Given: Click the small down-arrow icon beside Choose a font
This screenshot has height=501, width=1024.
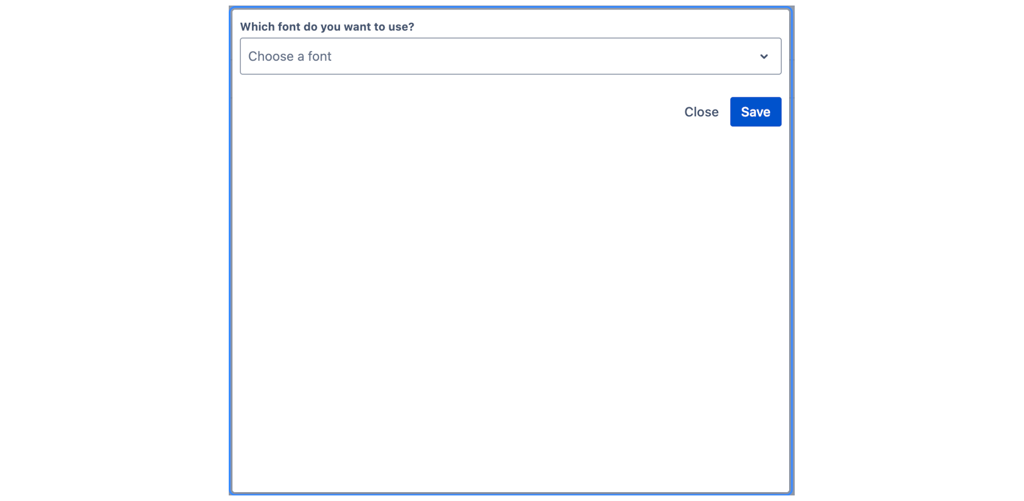Looking at the screenshot, I should [x=764, y=56].
